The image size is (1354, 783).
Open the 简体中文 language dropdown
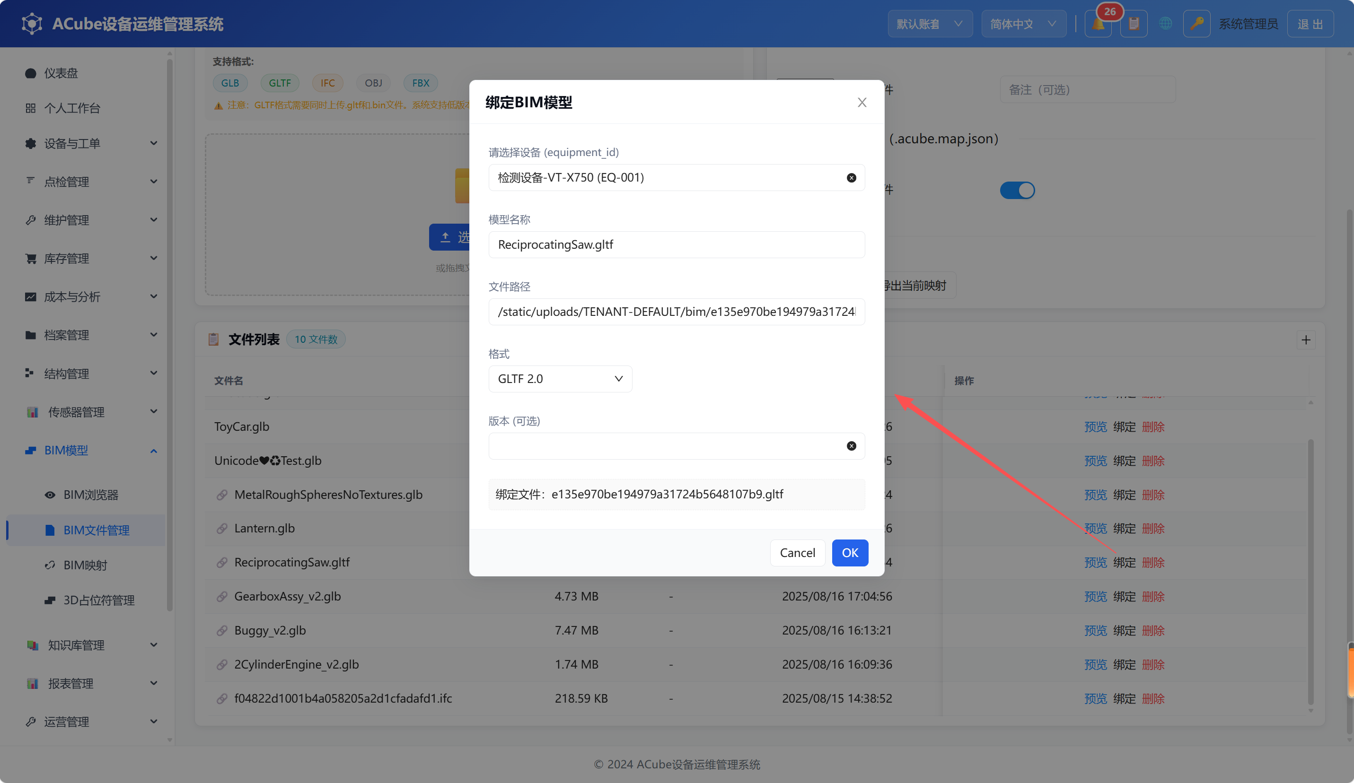point(1024,24)
